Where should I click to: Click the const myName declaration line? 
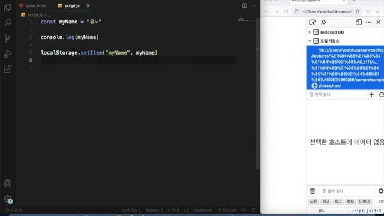pos(71,22)
